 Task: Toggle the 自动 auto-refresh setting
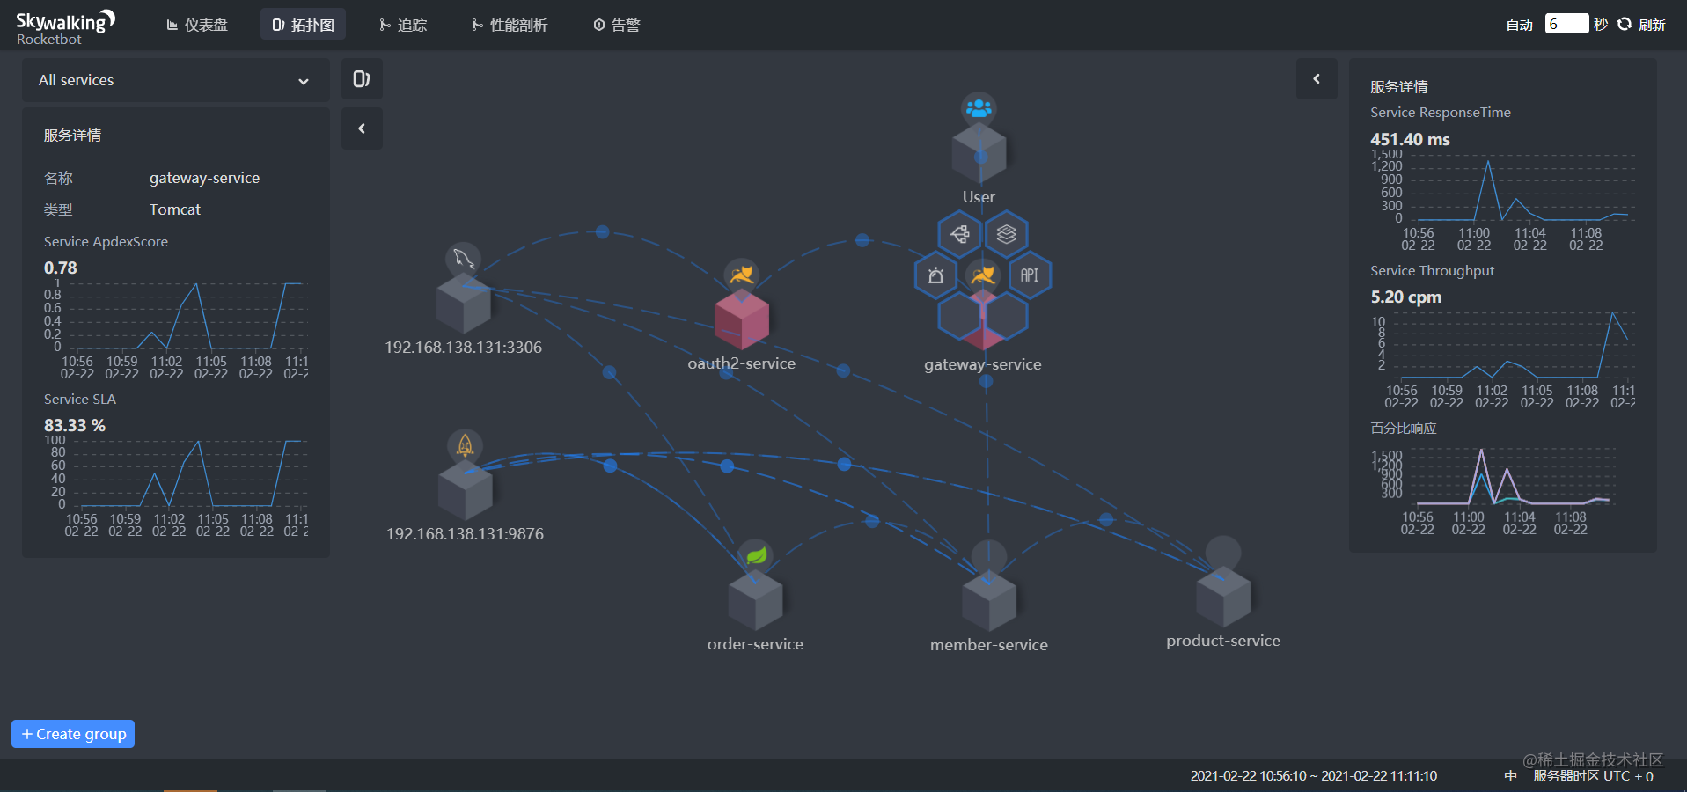point(1520,25)
